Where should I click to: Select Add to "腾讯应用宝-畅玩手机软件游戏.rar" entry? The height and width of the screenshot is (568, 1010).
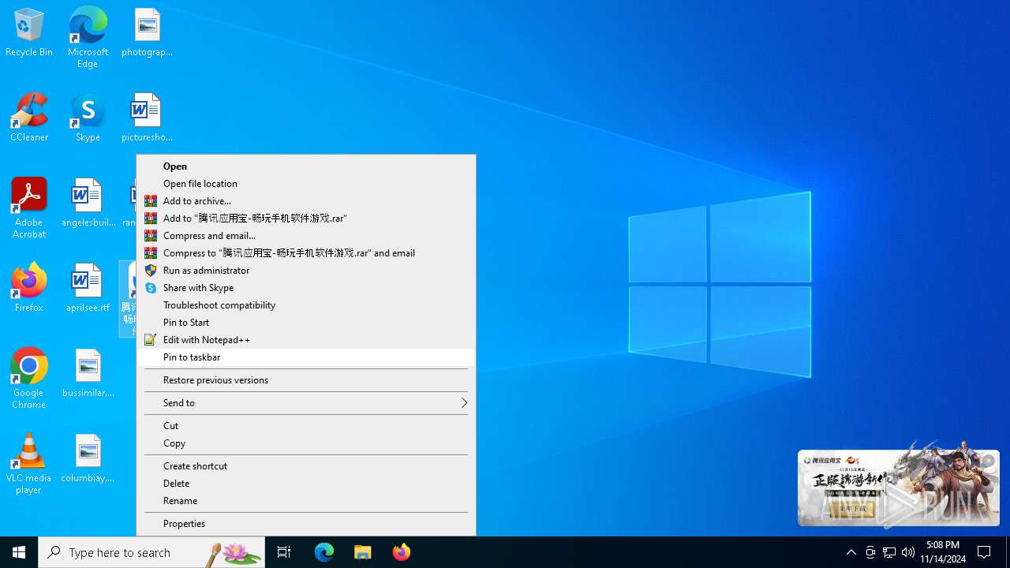tap(306, 219)
